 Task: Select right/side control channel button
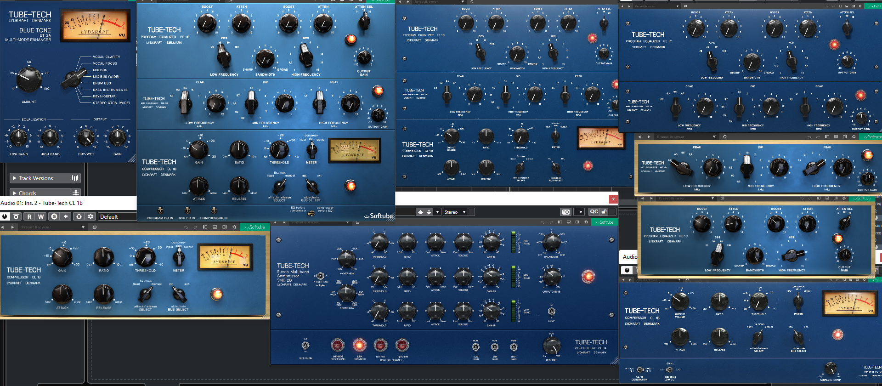coord(402,345)
